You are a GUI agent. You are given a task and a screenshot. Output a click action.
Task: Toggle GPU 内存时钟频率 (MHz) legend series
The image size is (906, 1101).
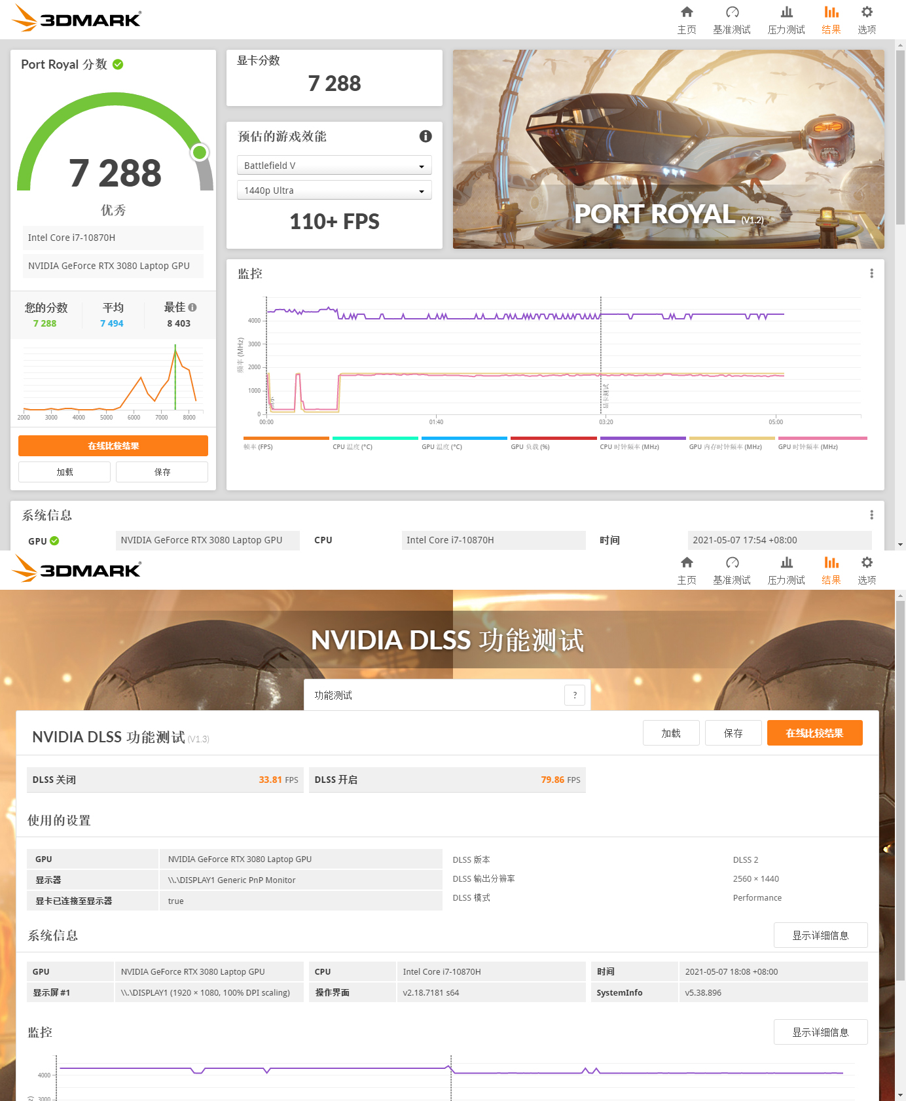732,443
